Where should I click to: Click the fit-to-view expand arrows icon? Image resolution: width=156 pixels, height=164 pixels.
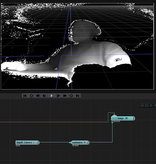pyautogui.click(x=147, y=105)
